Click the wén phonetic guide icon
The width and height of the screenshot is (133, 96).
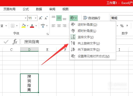click(x=43, y=26)
